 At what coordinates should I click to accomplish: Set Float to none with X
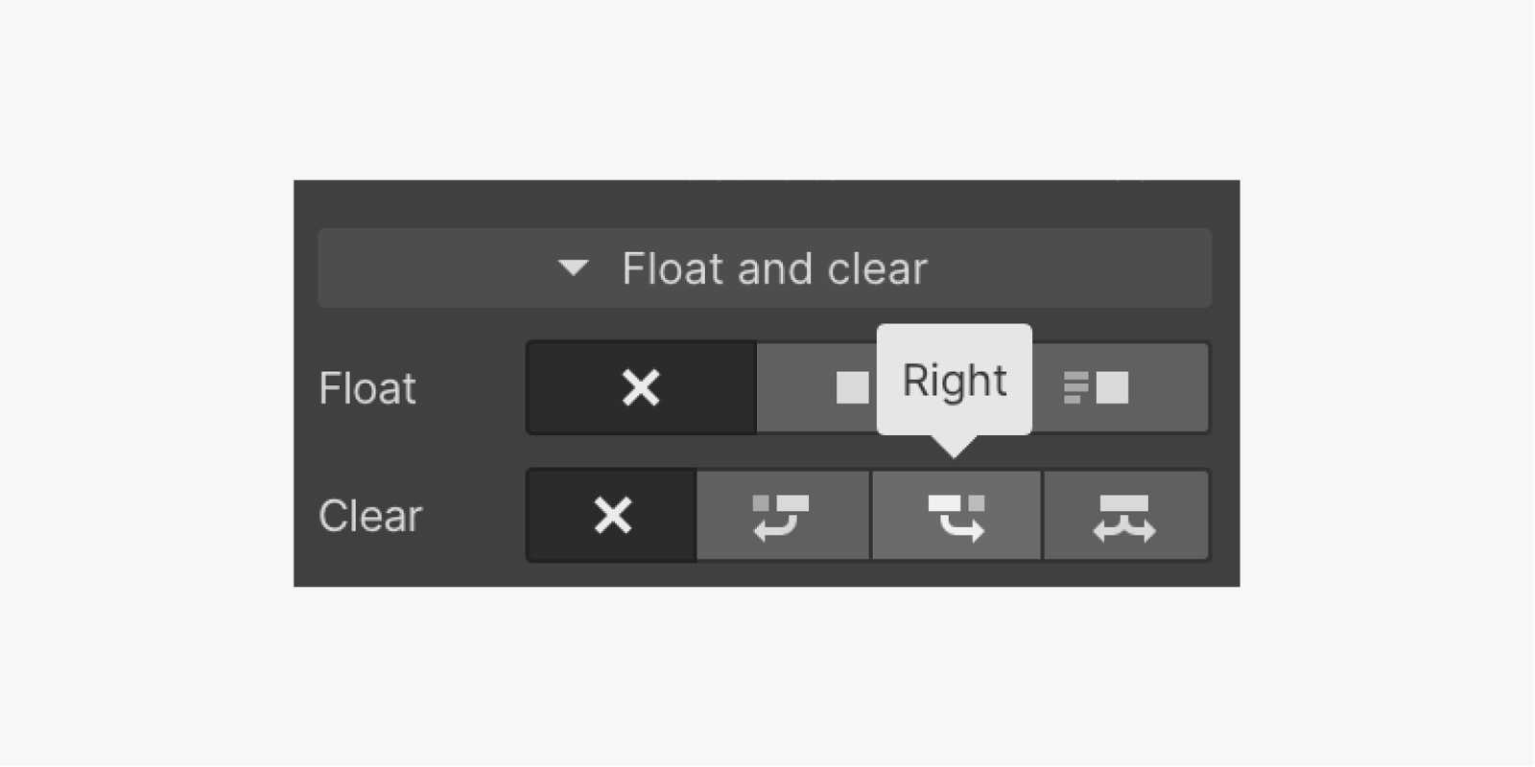pos(641,388)
